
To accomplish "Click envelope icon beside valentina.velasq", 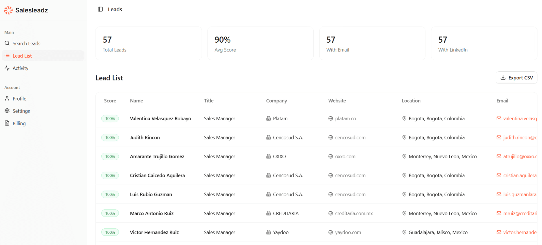I will (499, 119).
